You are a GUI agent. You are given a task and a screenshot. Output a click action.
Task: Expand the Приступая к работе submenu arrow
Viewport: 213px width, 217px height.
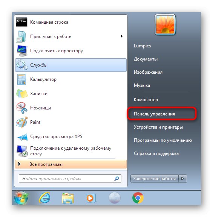point(122,36)
